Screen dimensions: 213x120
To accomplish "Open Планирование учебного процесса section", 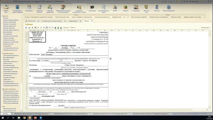I will (17, 8).
